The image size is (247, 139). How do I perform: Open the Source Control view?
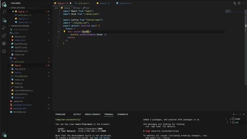point(4,20)
